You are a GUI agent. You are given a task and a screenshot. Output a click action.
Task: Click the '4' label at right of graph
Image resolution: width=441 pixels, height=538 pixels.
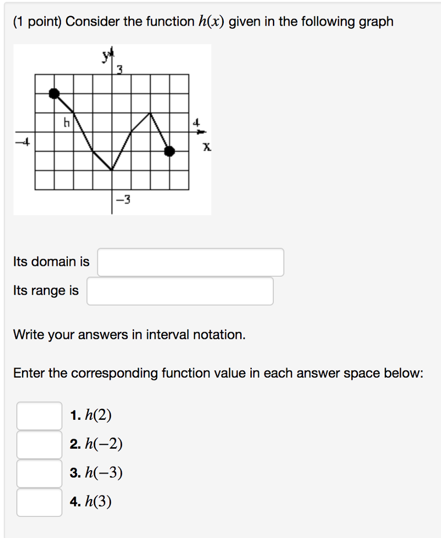[x=197, y=122]
